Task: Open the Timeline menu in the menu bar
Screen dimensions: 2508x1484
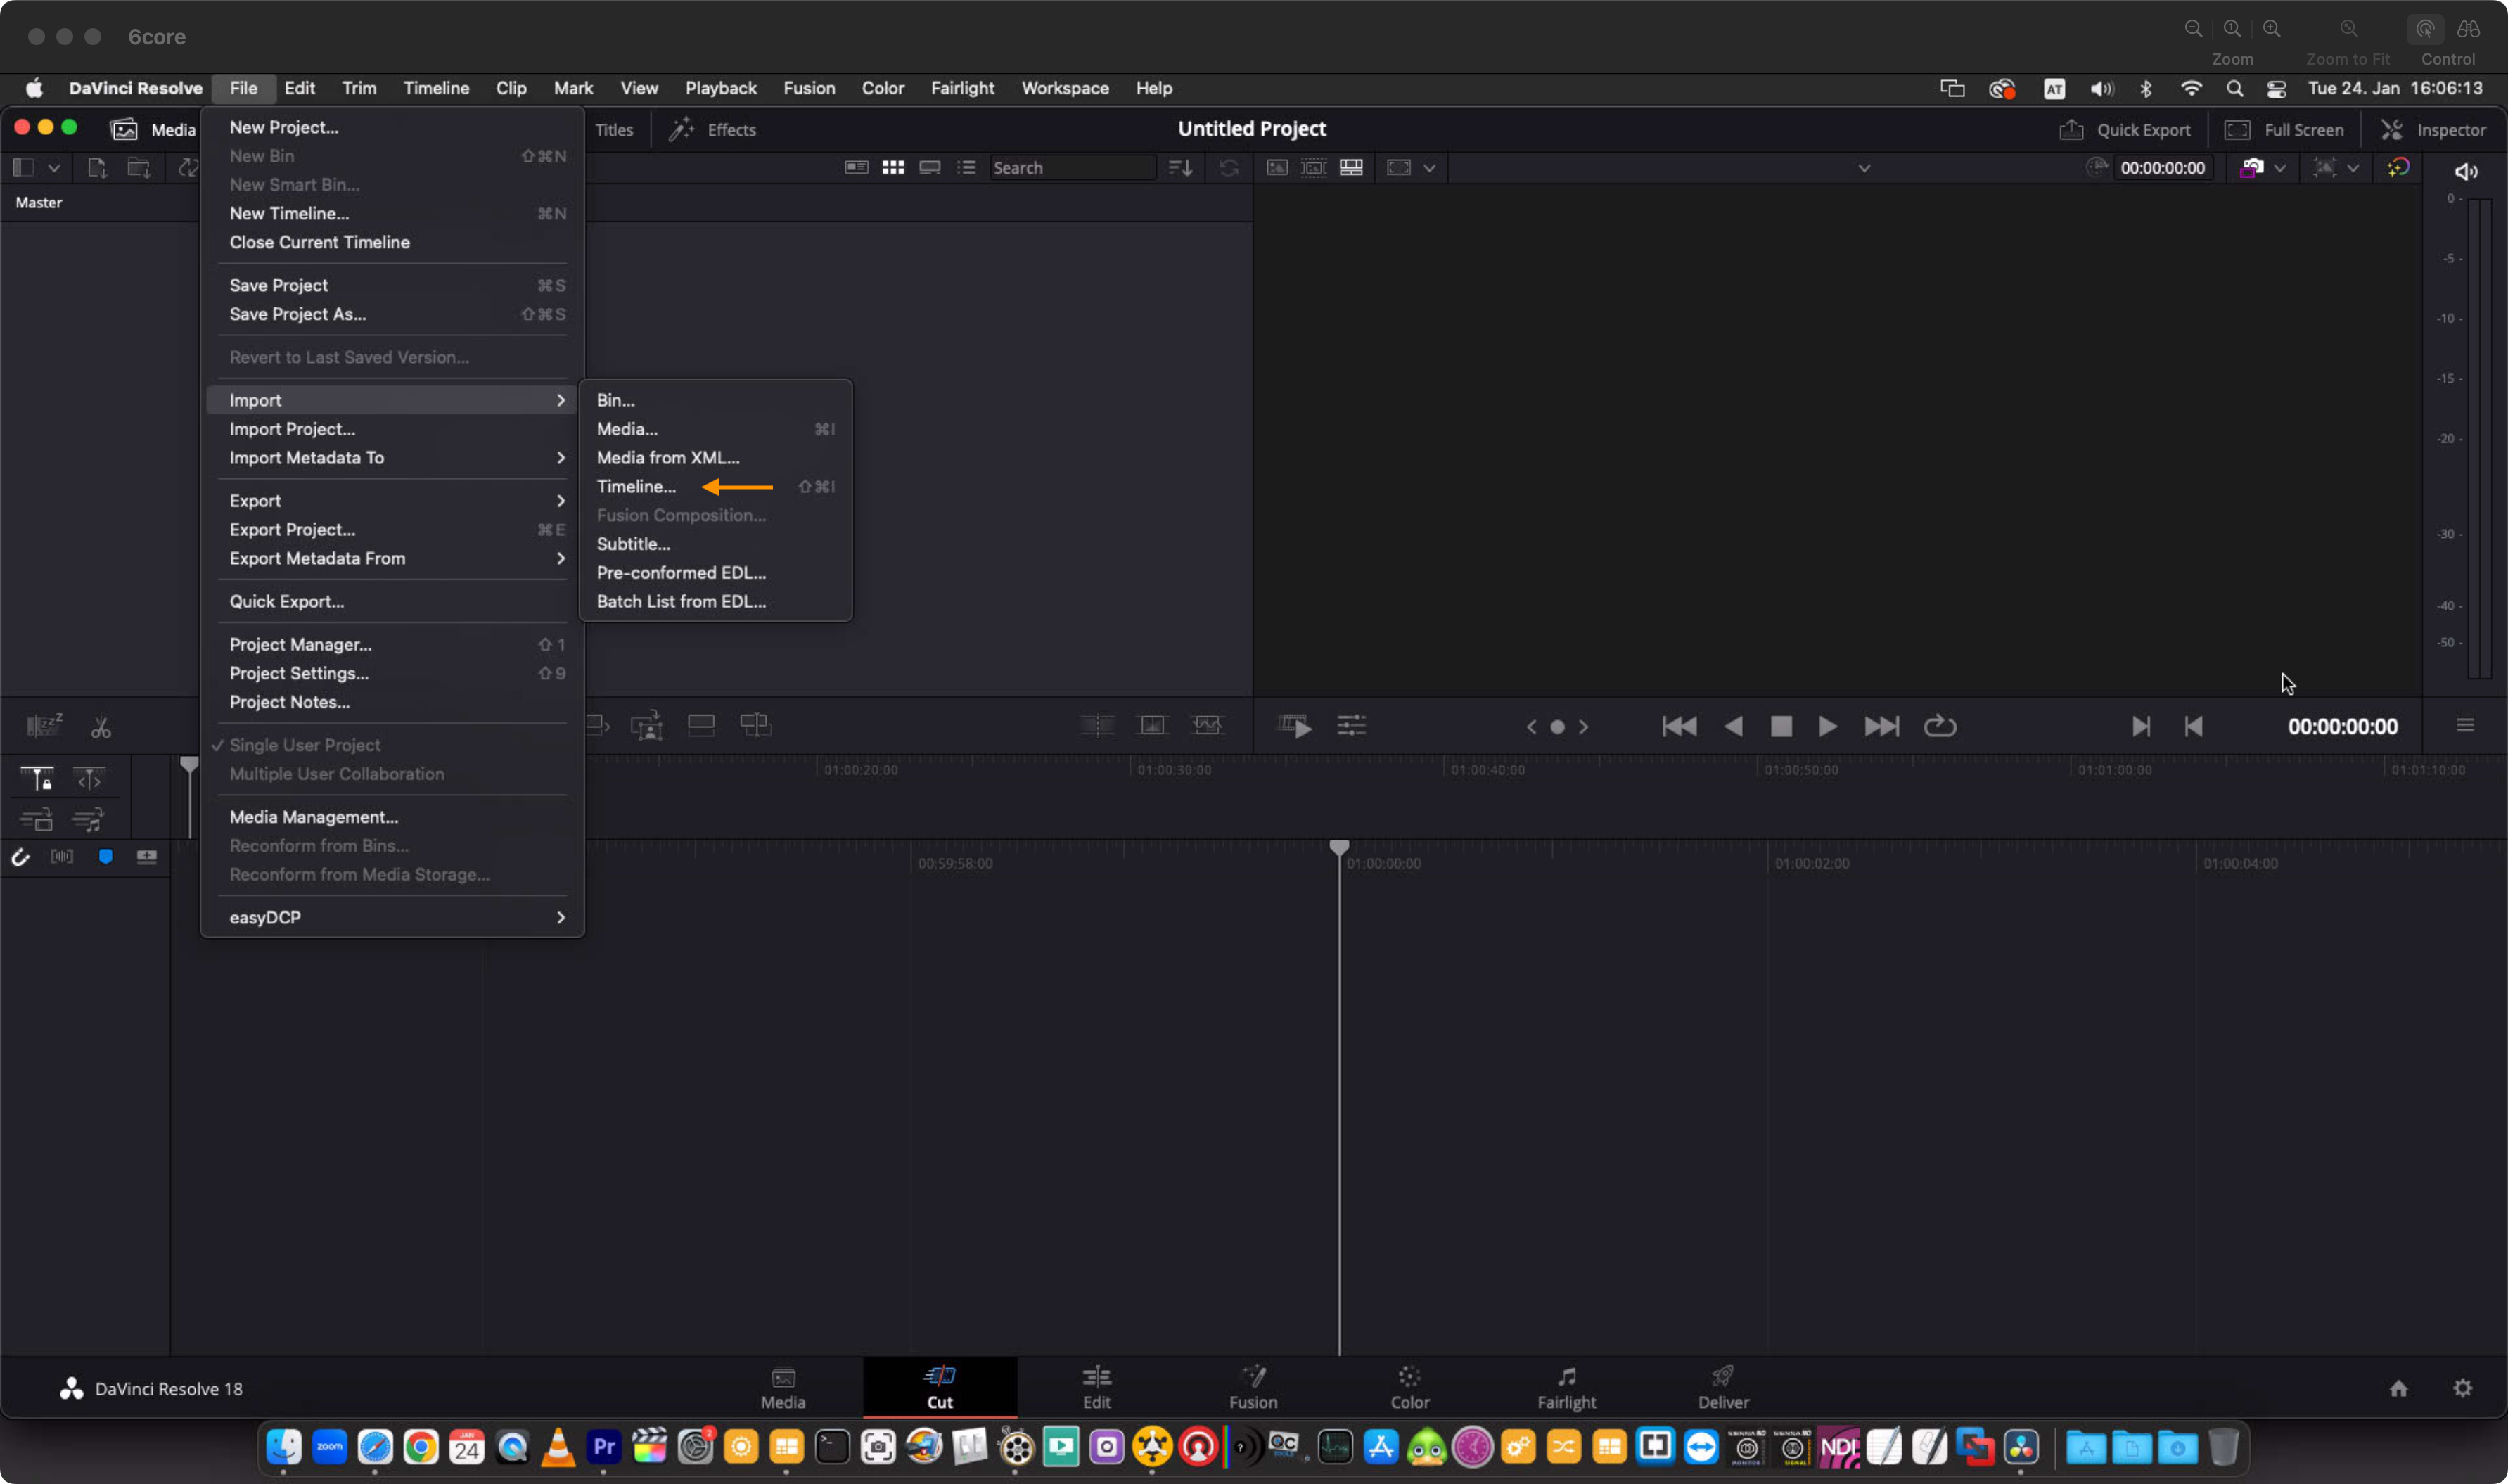Action: tap(436, 88)
